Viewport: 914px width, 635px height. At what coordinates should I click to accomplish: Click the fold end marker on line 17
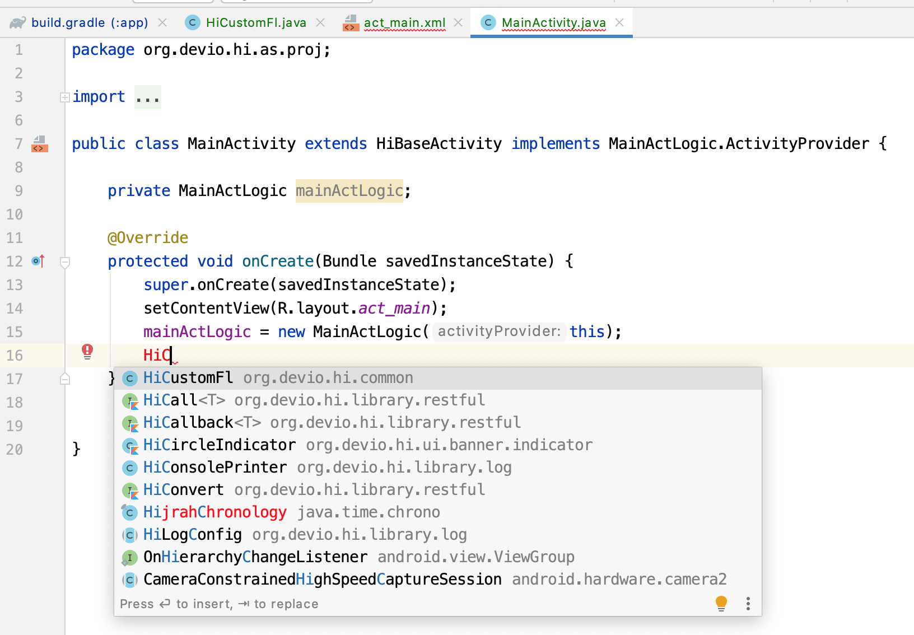[x=65, y=379]
